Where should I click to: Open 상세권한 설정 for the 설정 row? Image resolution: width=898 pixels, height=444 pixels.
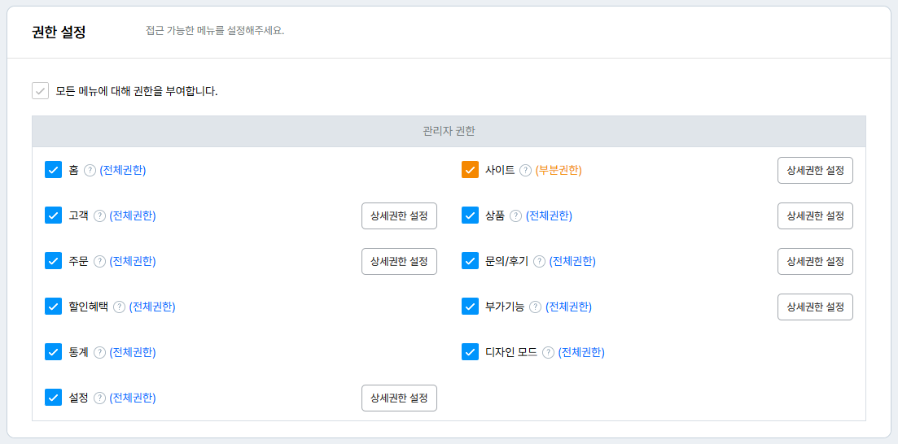click(399, 398)
